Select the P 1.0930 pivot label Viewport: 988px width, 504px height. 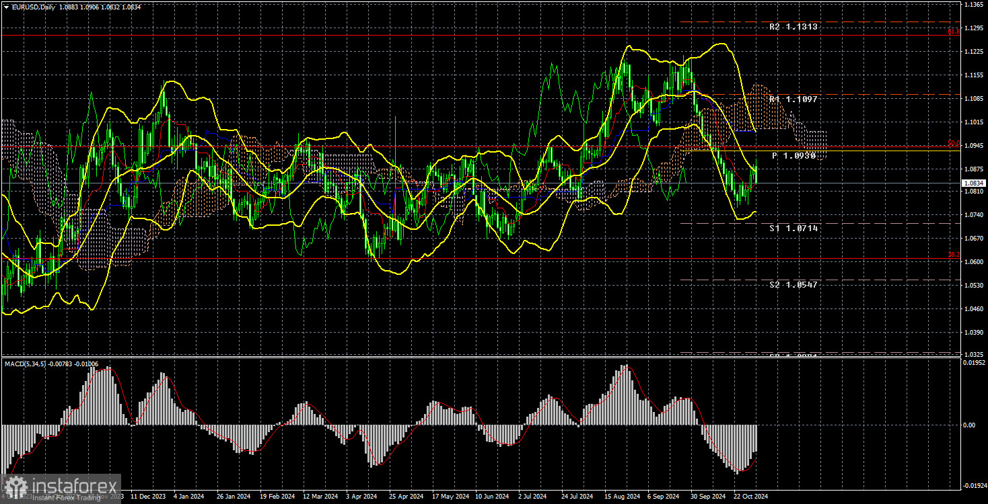click(x=794, y=155)
